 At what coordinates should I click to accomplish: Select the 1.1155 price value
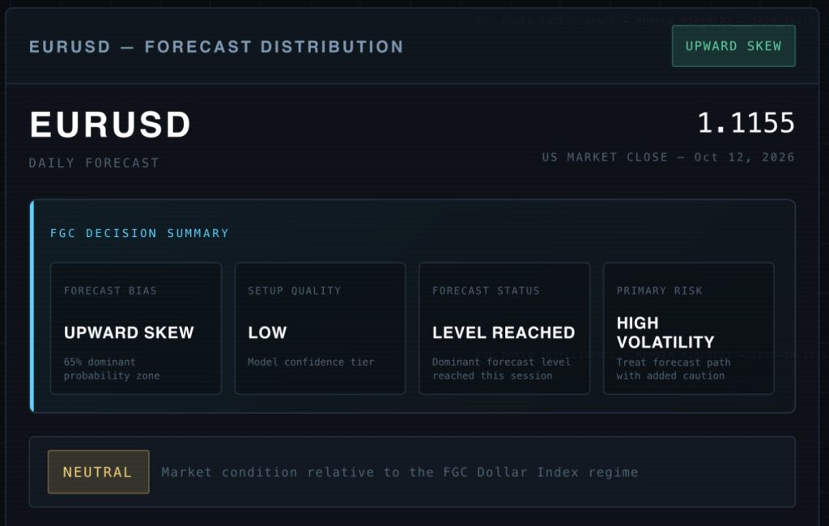point(746,123)
